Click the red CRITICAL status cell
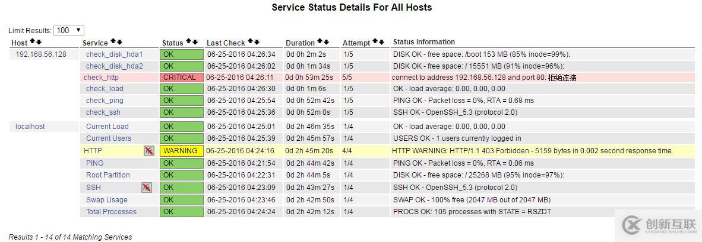This screenshot has width=702, height=242. (x=181, y=78)
